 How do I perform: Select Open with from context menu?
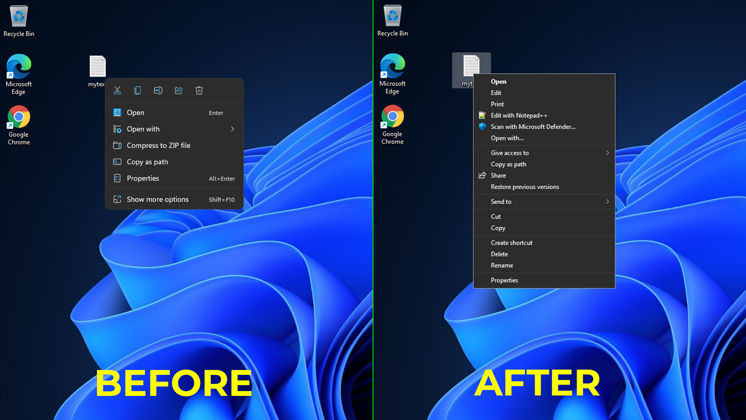(x=143, y=129)
